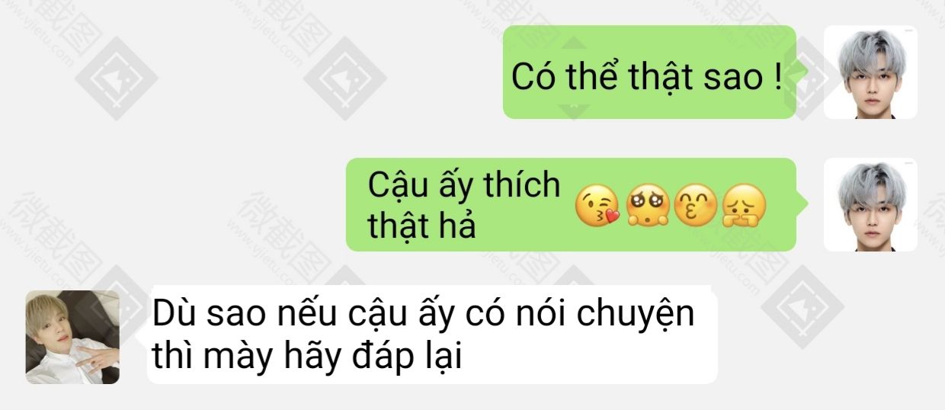The image size is (945, 410).
Task: Select the white 'Dù sao nếu cậu ấy' bubble
Action: tap(432, 335)
